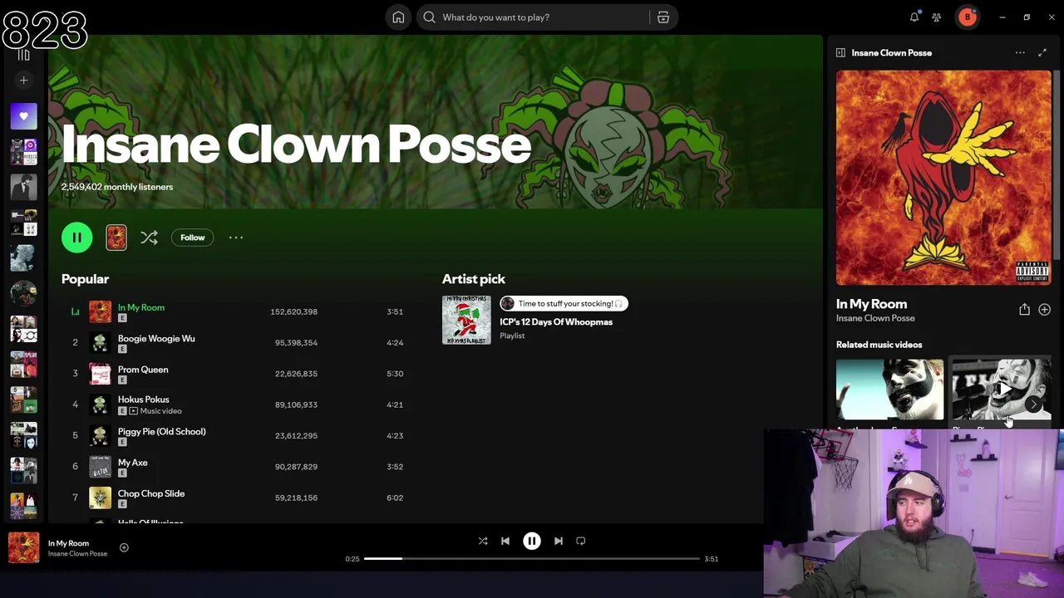Enable shuffle for Insane Clown Posse

(149, 238)
